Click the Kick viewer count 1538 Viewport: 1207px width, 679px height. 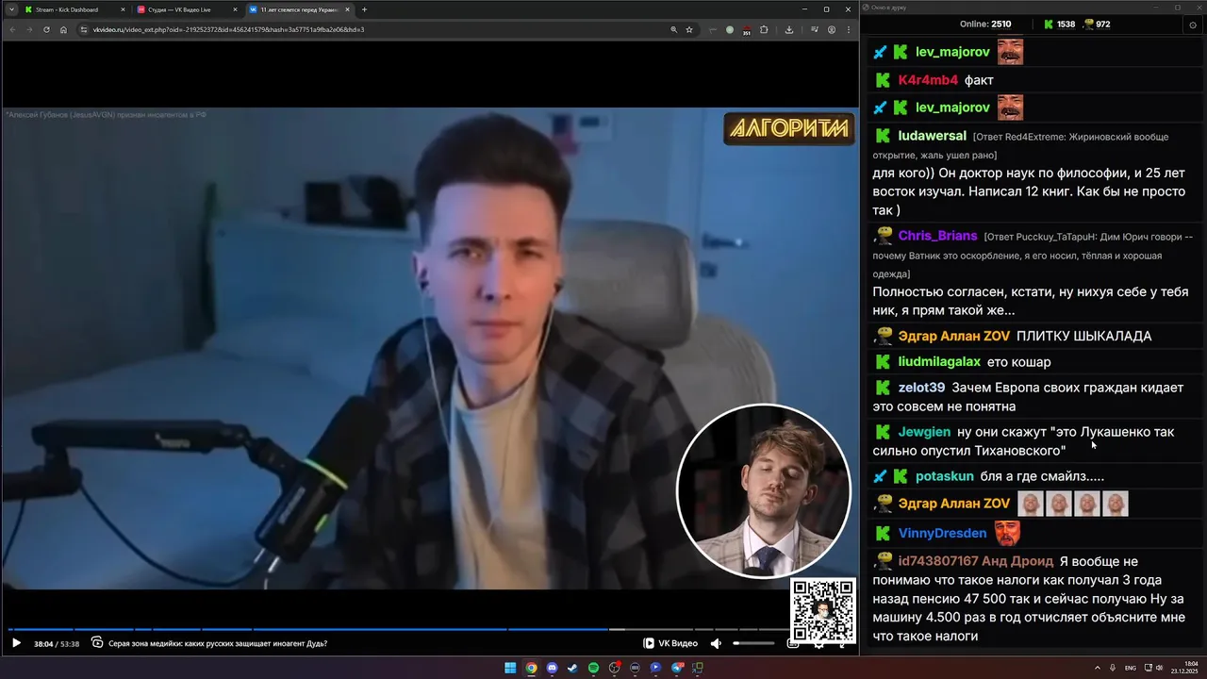click(x=1059, y=25)
